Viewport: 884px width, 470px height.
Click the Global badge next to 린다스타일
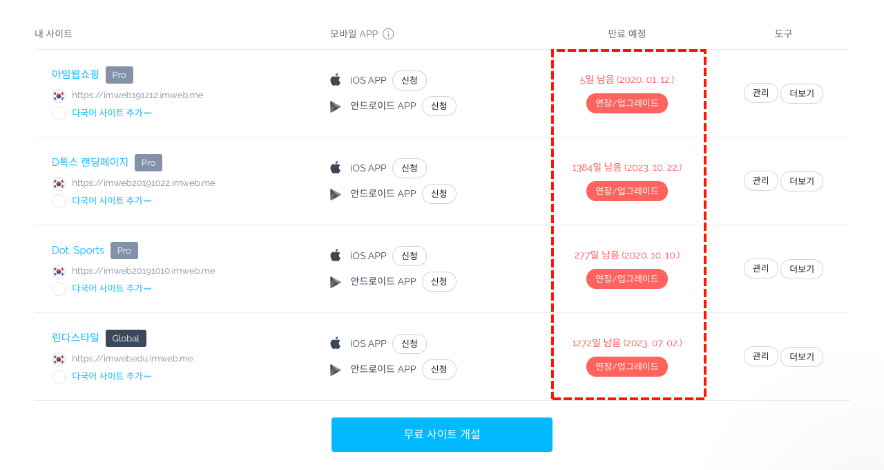pyautogui.click(x=126, y=338)
